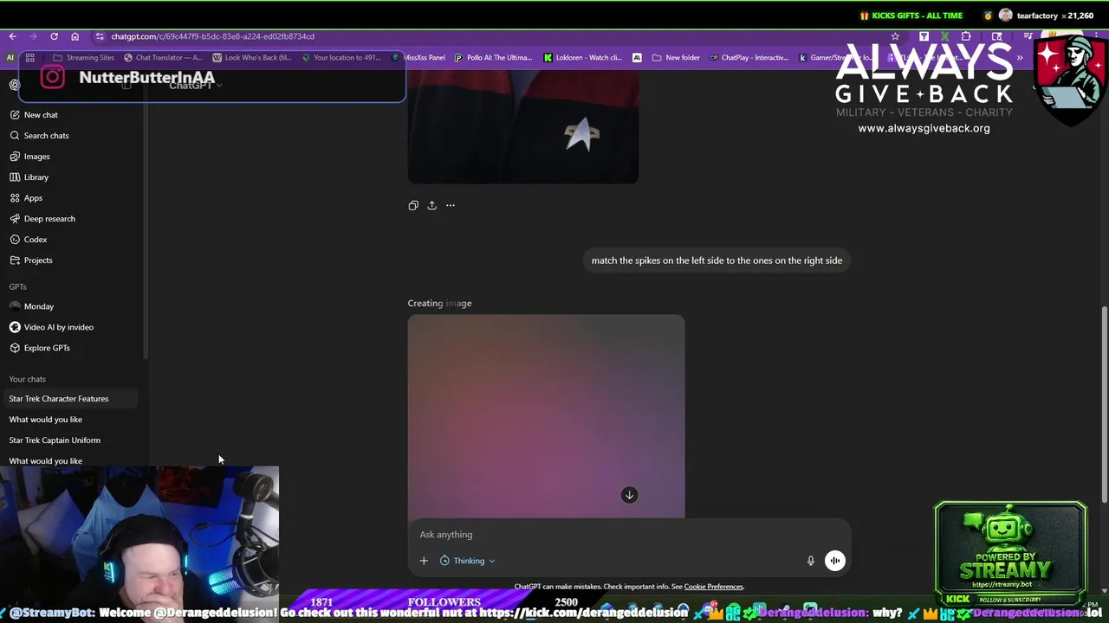
Task: Open the Extensions puzzle-piece menu
Action: point(966,36)
